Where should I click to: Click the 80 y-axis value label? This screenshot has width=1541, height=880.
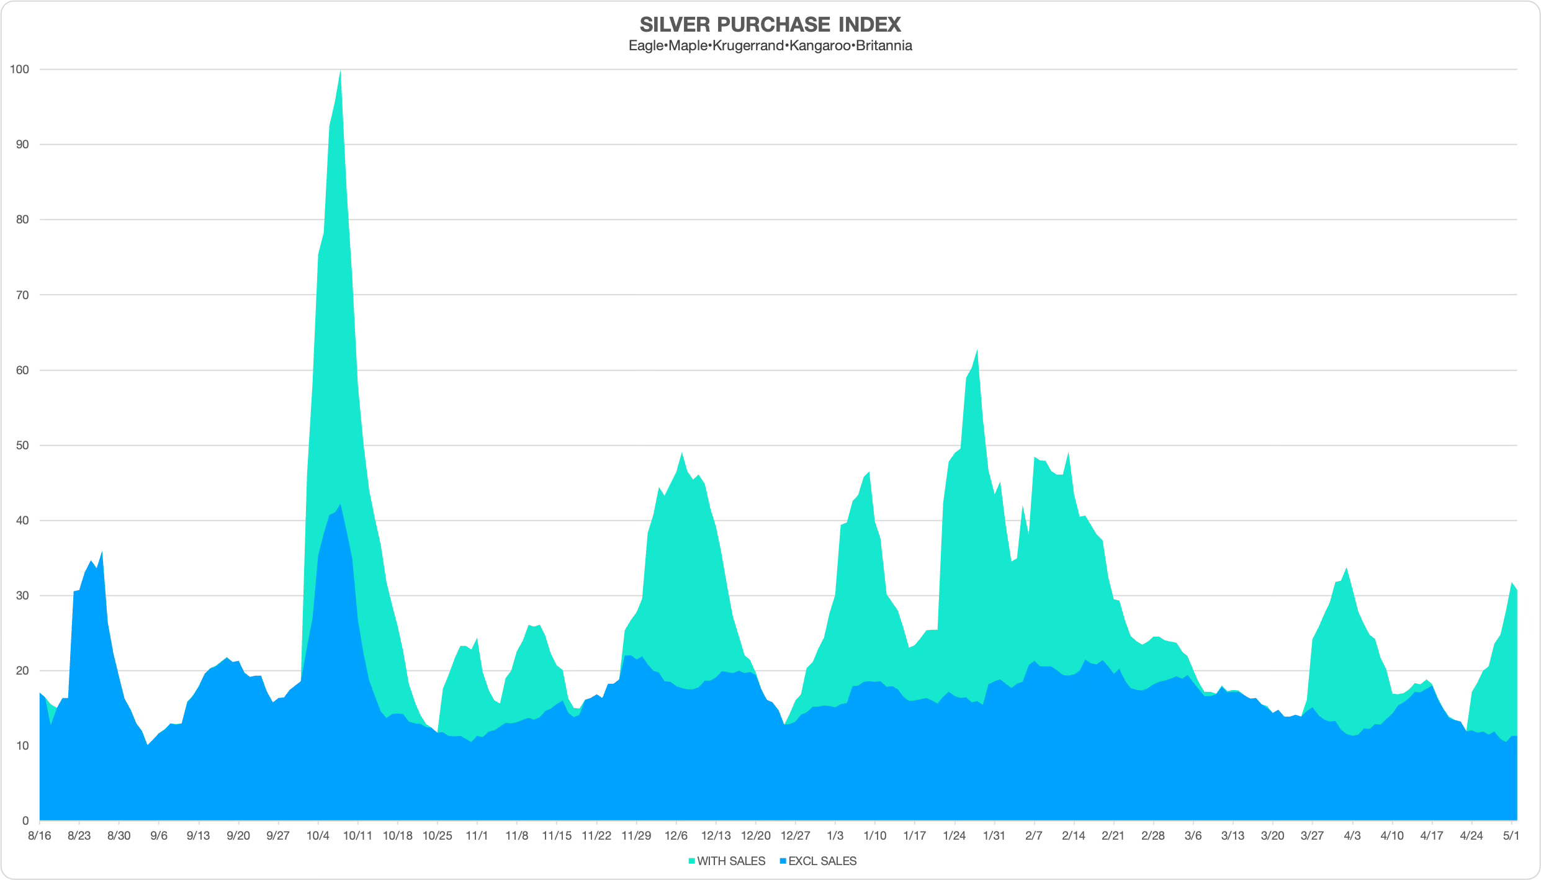pyautogui.click(x=22, y=220)
